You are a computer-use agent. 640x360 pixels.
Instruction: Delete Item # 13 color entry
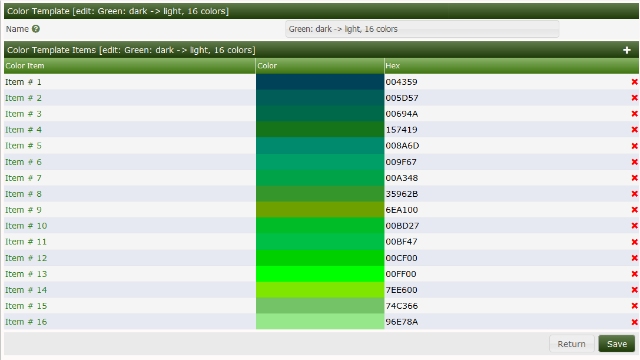coord(634,274)
